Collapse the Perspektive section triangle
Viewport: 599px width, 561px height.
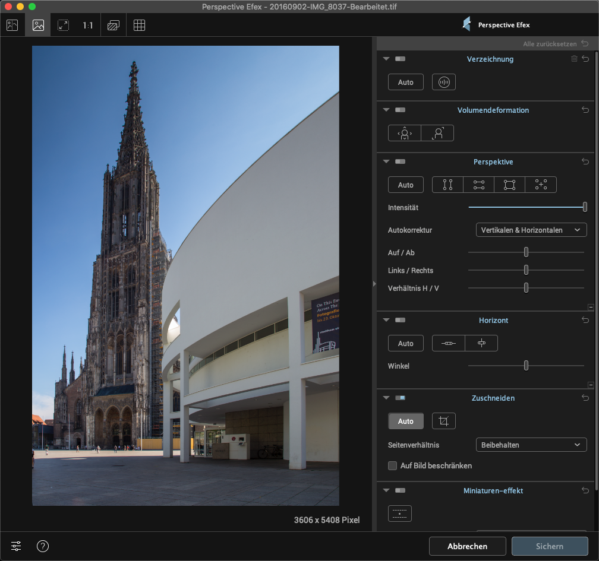point(386,161)
